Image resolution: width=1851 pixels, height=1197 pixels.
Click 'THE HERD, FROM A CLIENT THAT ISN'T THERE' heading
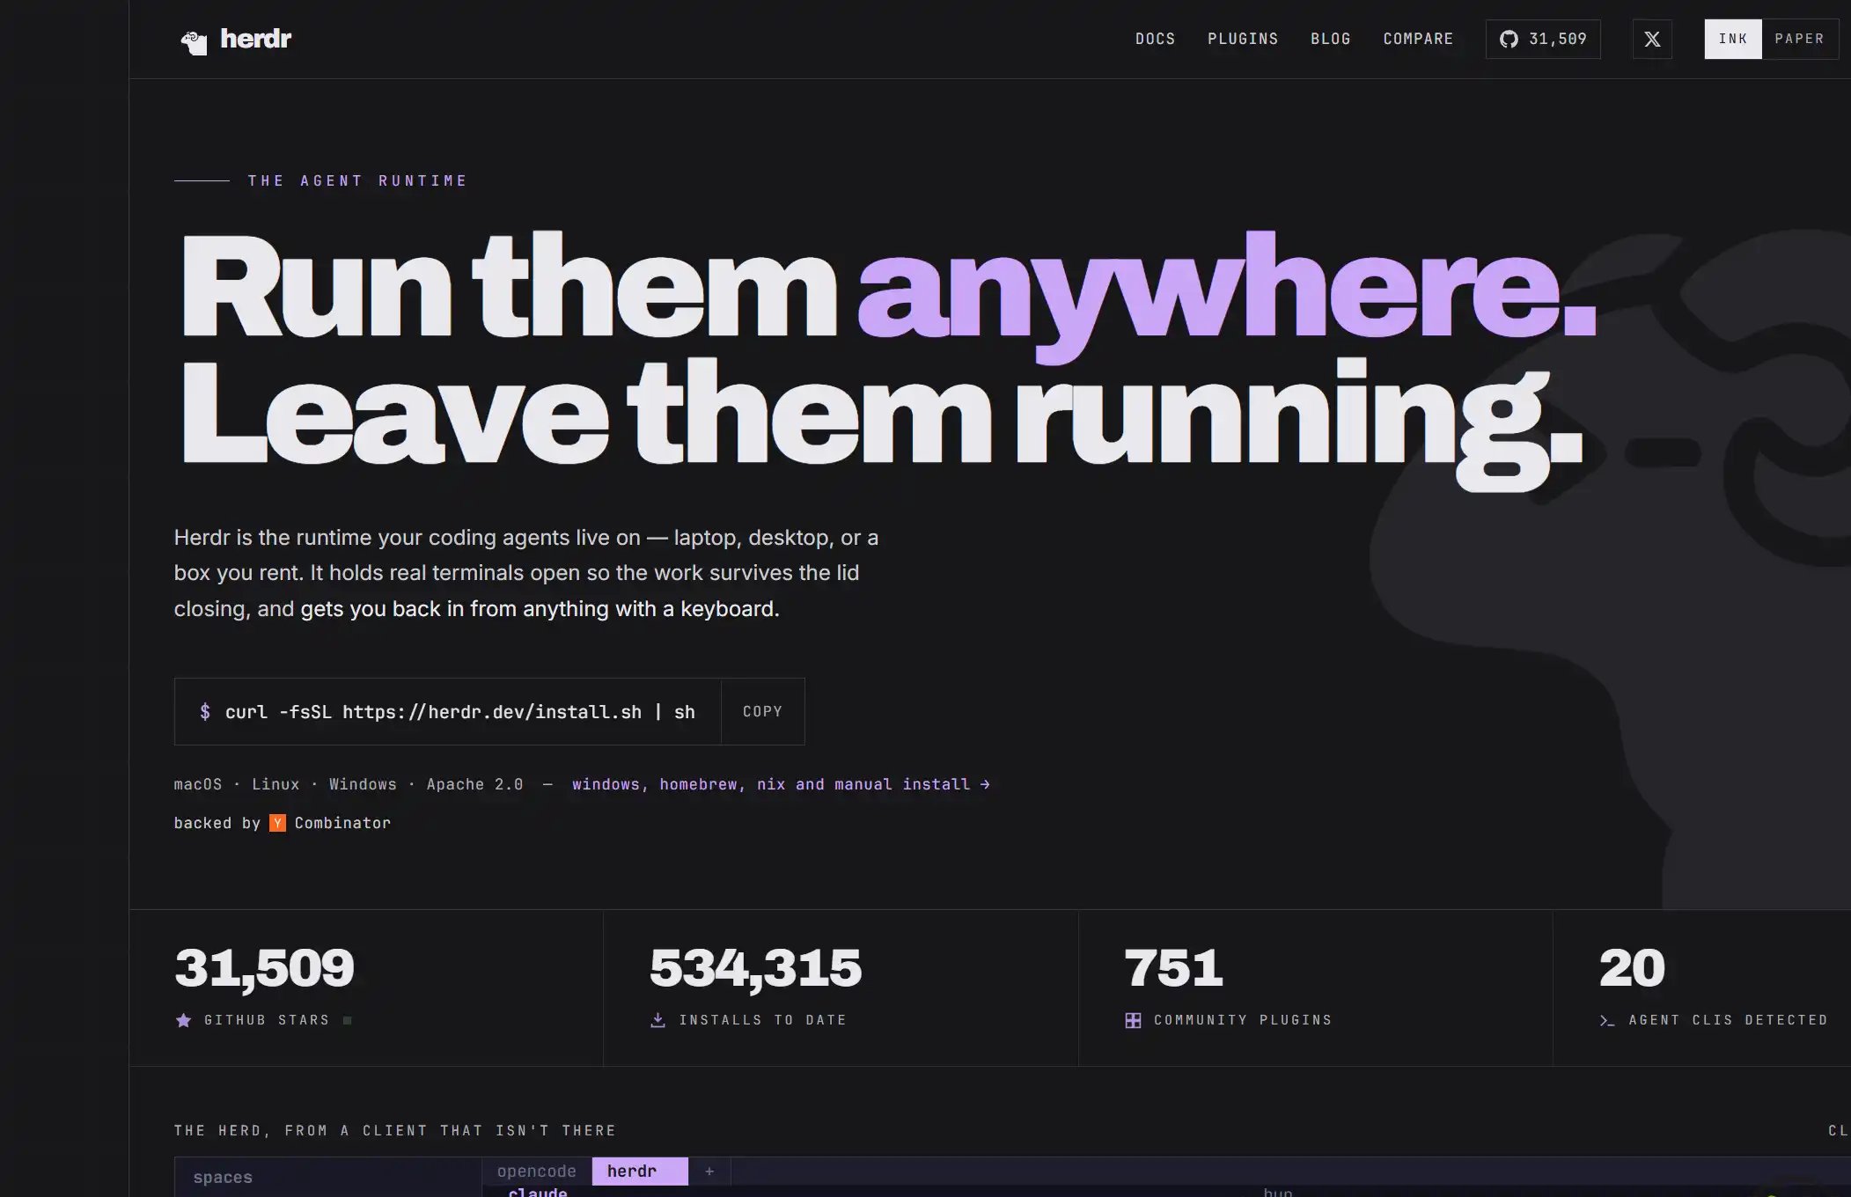395,1130
